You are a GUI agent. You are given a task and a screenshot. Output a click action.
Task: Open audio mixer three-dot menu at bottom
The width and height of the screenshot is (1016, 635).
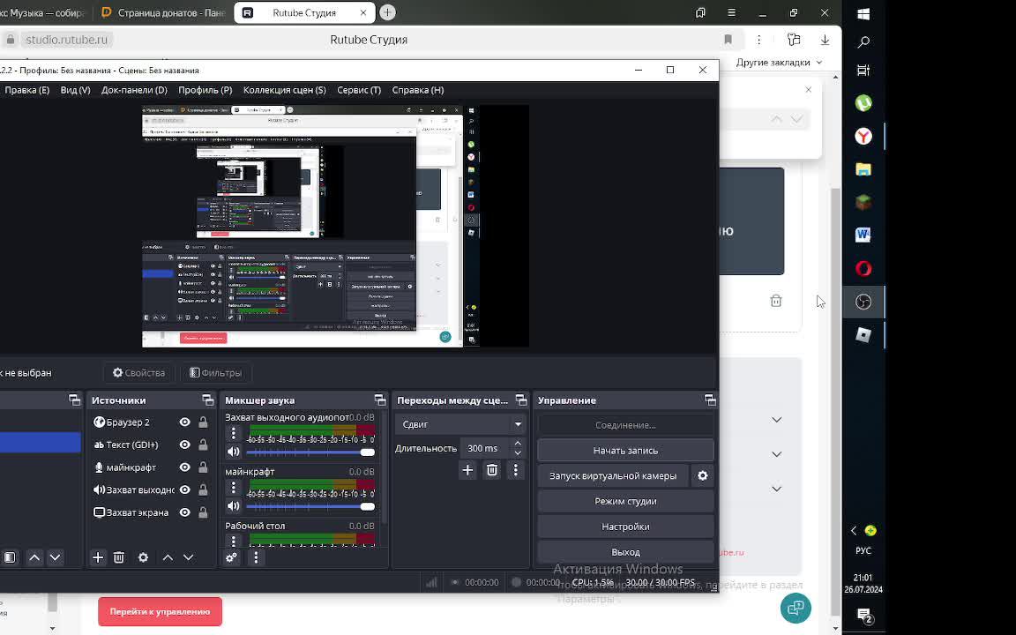256,557
